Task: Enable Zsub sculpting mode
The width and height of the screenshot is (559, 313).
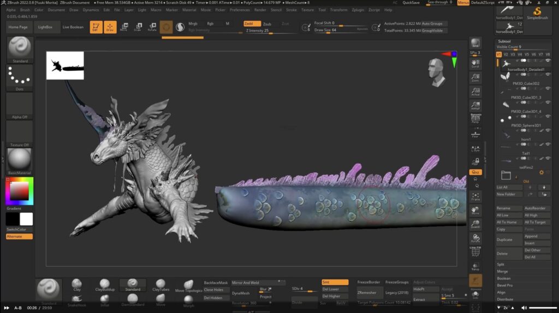Action: point(267,24)
